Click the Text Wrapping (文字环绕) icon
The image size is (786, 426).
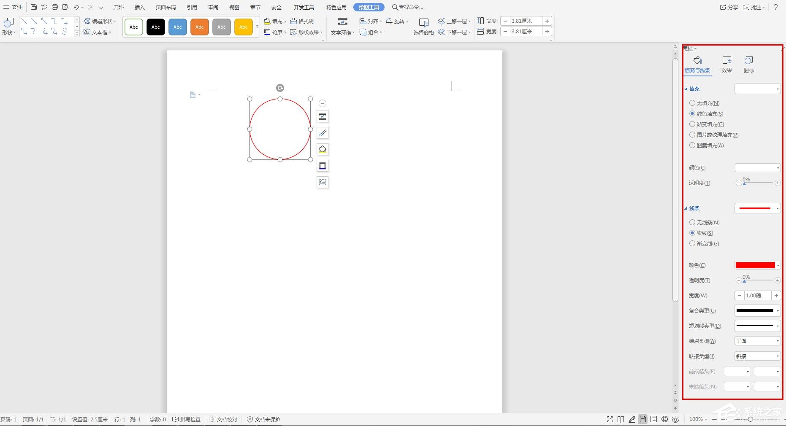tap(342, 23)
